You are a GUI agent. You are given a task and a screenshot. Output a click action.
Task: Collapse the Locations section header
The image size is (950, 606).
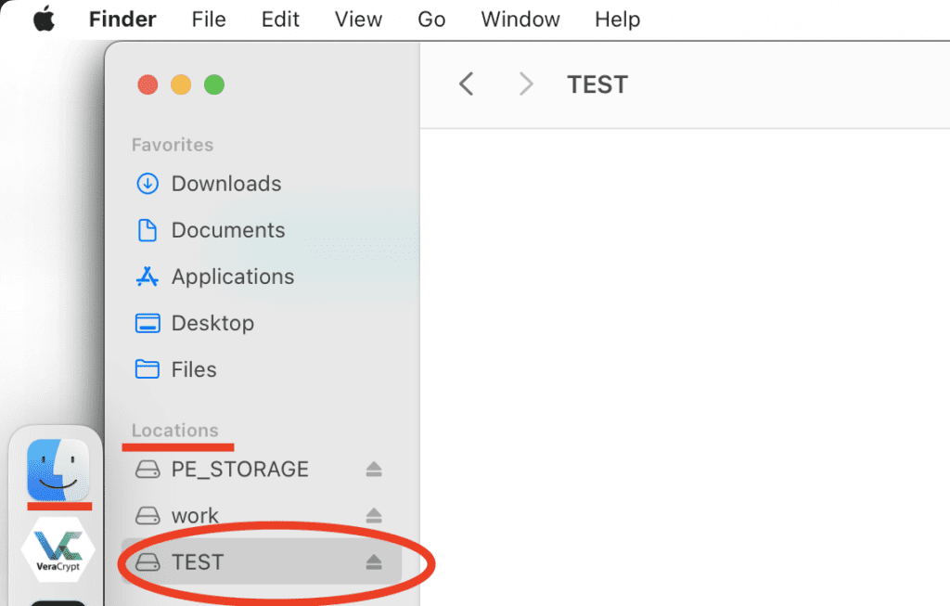[x=175, y=431]
